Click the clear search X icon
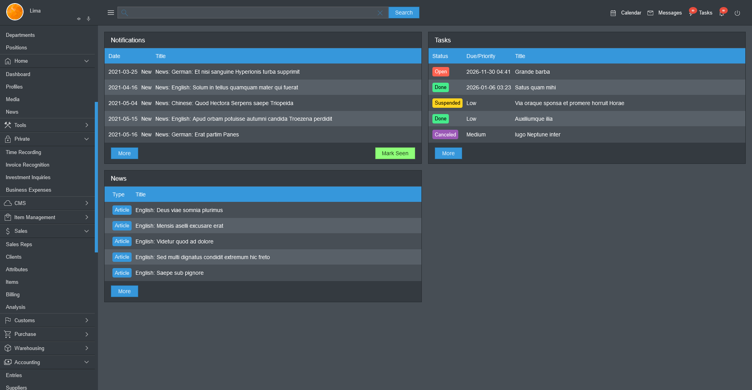 (x=380, y=13)
